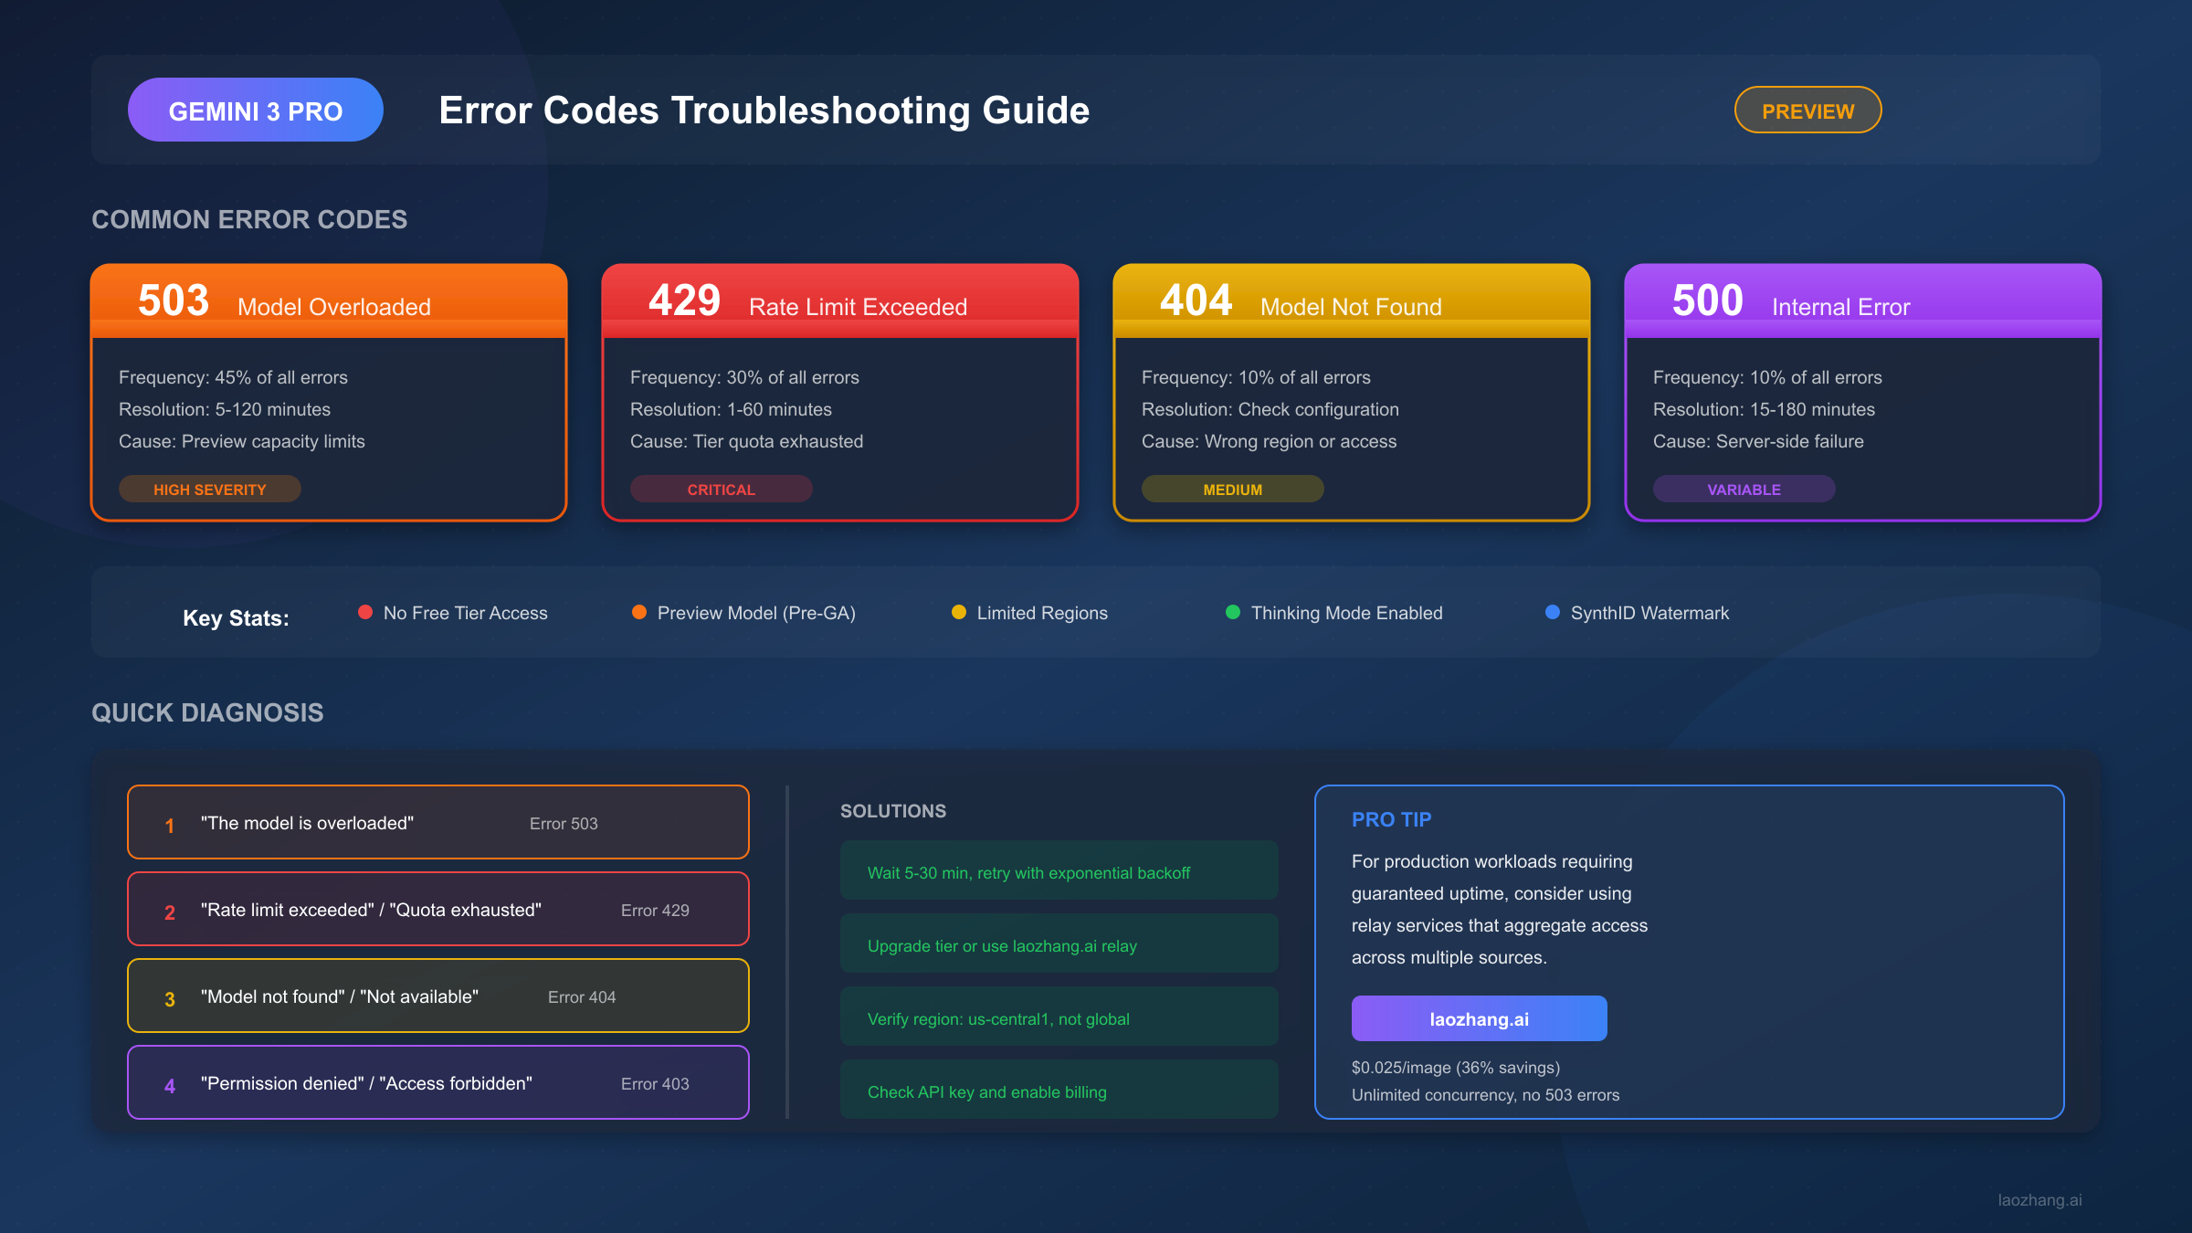This screenshot has width=2192, height=1233.
Task: Click the numbered badge 4 beside permission denied
Action: 168,1084
